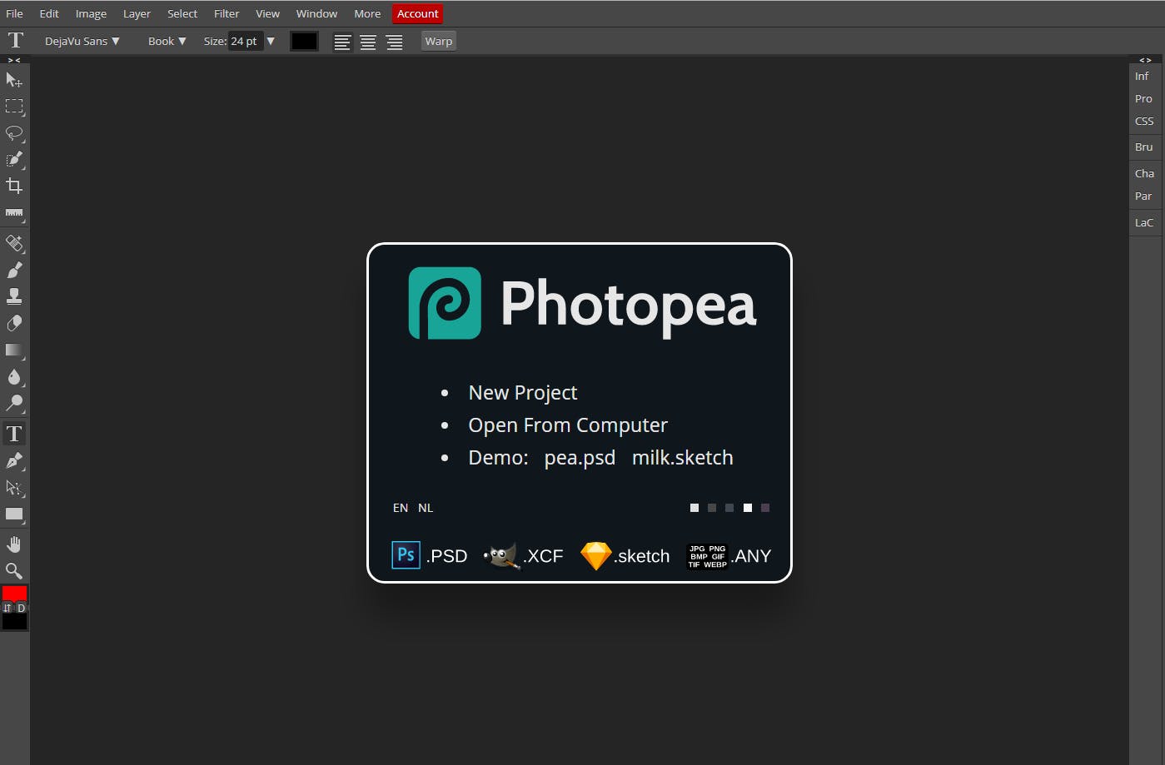Click the black background color swatch

click(14, 622)
